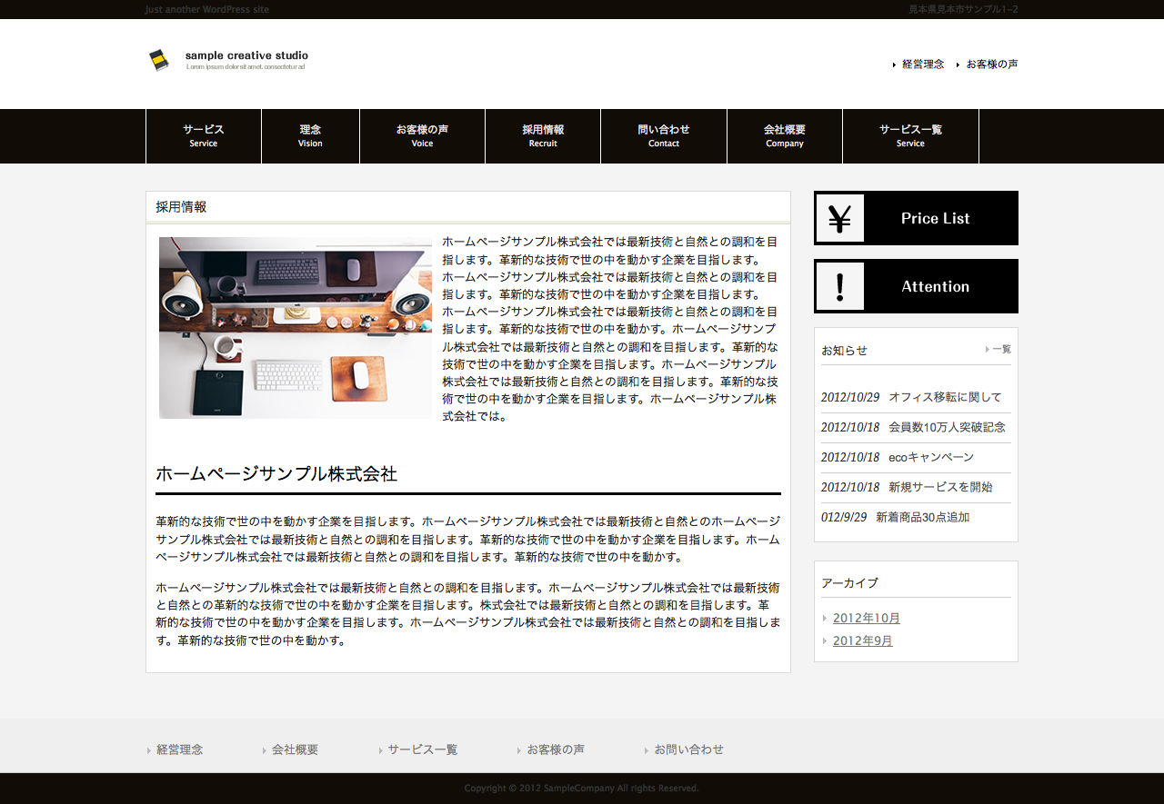Open the 2012年10月 archive link

[x=867, y=619]
